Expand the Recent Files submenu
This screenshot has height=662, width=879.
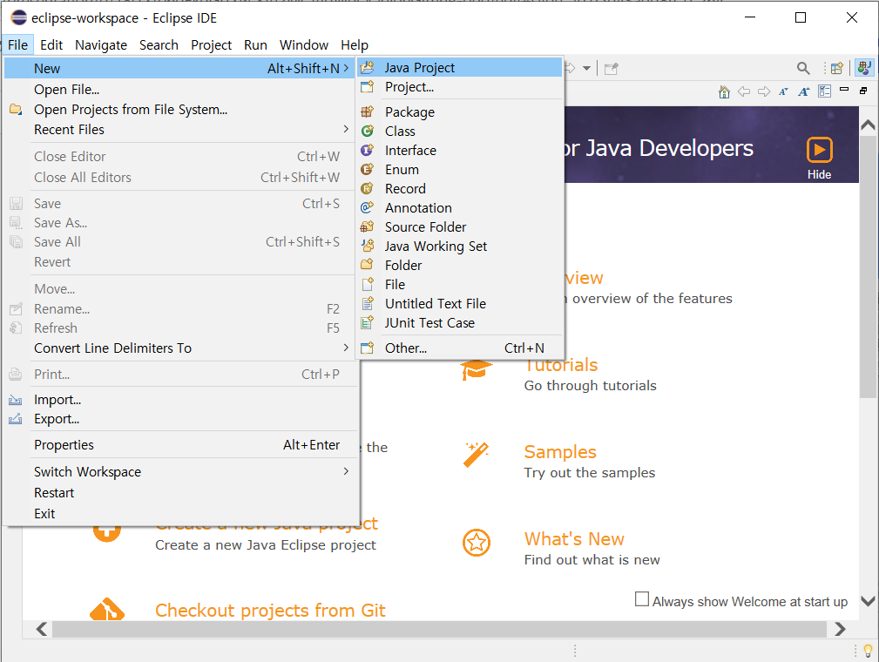click(179, 130)
